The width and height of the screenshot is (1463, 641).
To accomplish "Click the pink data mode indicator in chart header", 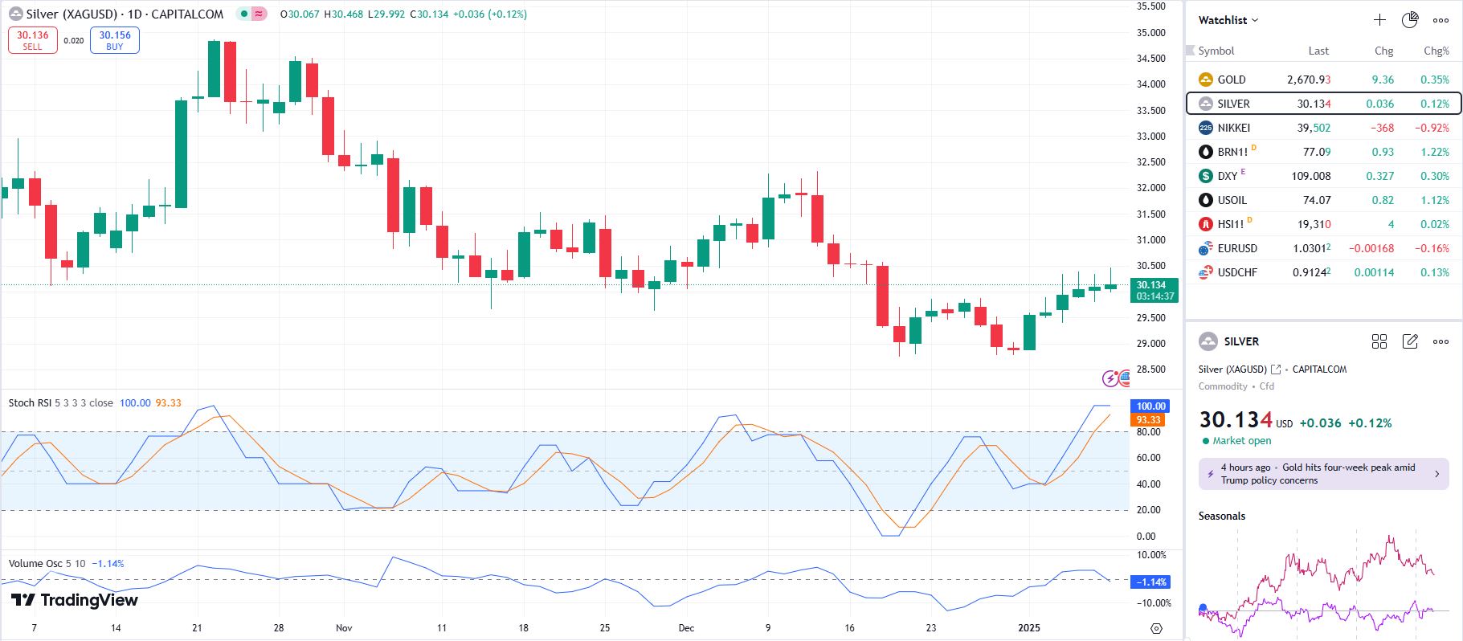I will click(259, 14).
